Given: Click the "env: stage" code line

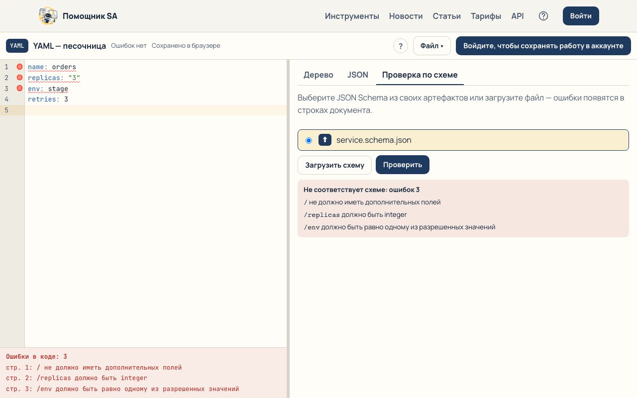Looking at the screenshot, I should tap(48, 89).
